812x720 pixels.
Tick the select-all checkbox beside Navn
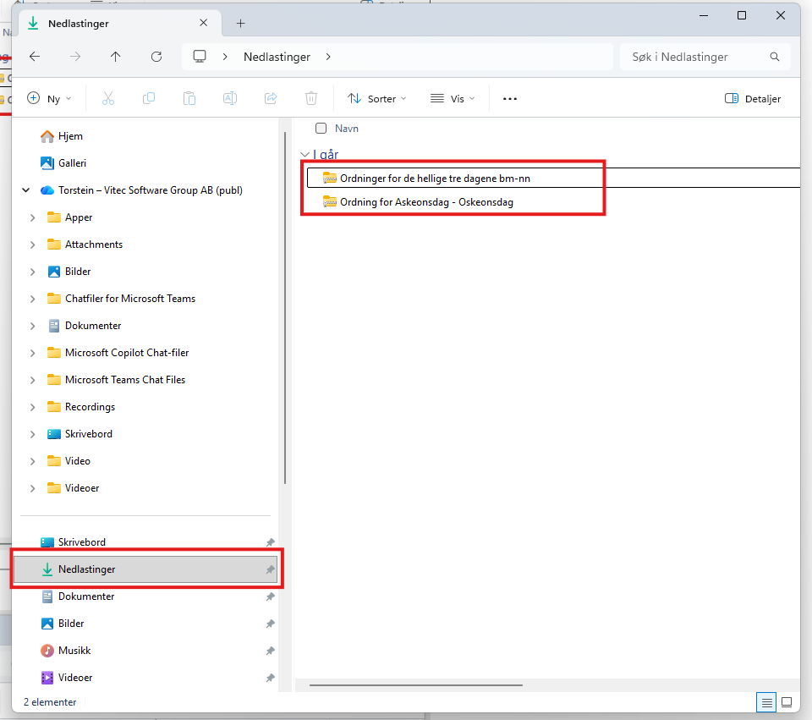(x=321, y=129)
